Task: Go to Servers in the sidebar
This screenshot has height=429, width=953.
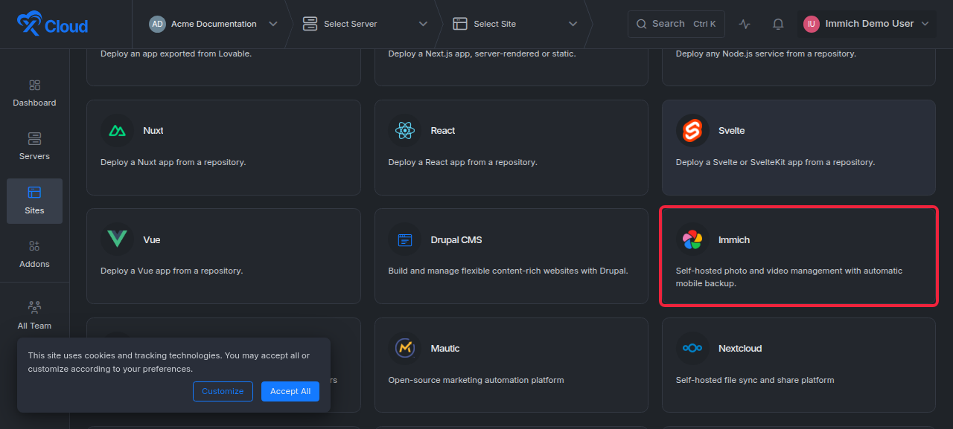Action: coord(34,147)
